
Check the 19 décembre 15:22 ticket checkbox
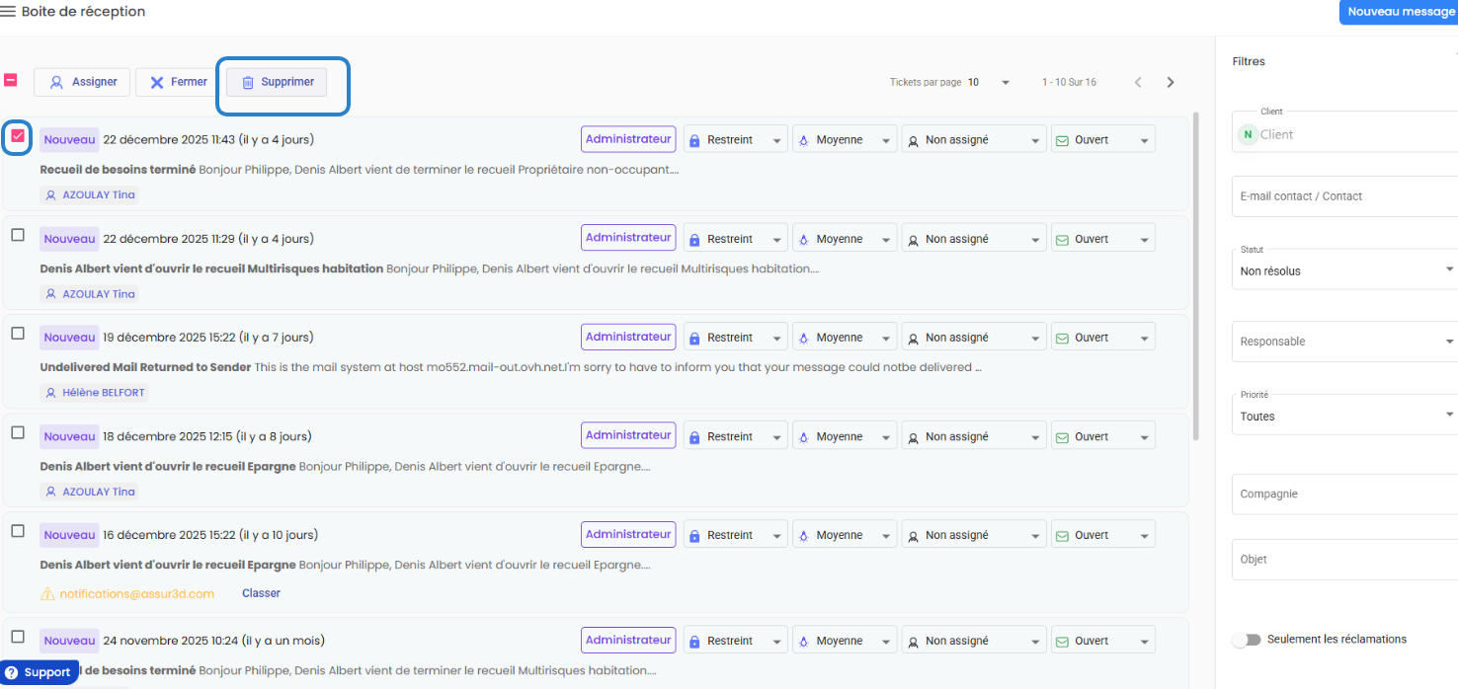[18, 334]
